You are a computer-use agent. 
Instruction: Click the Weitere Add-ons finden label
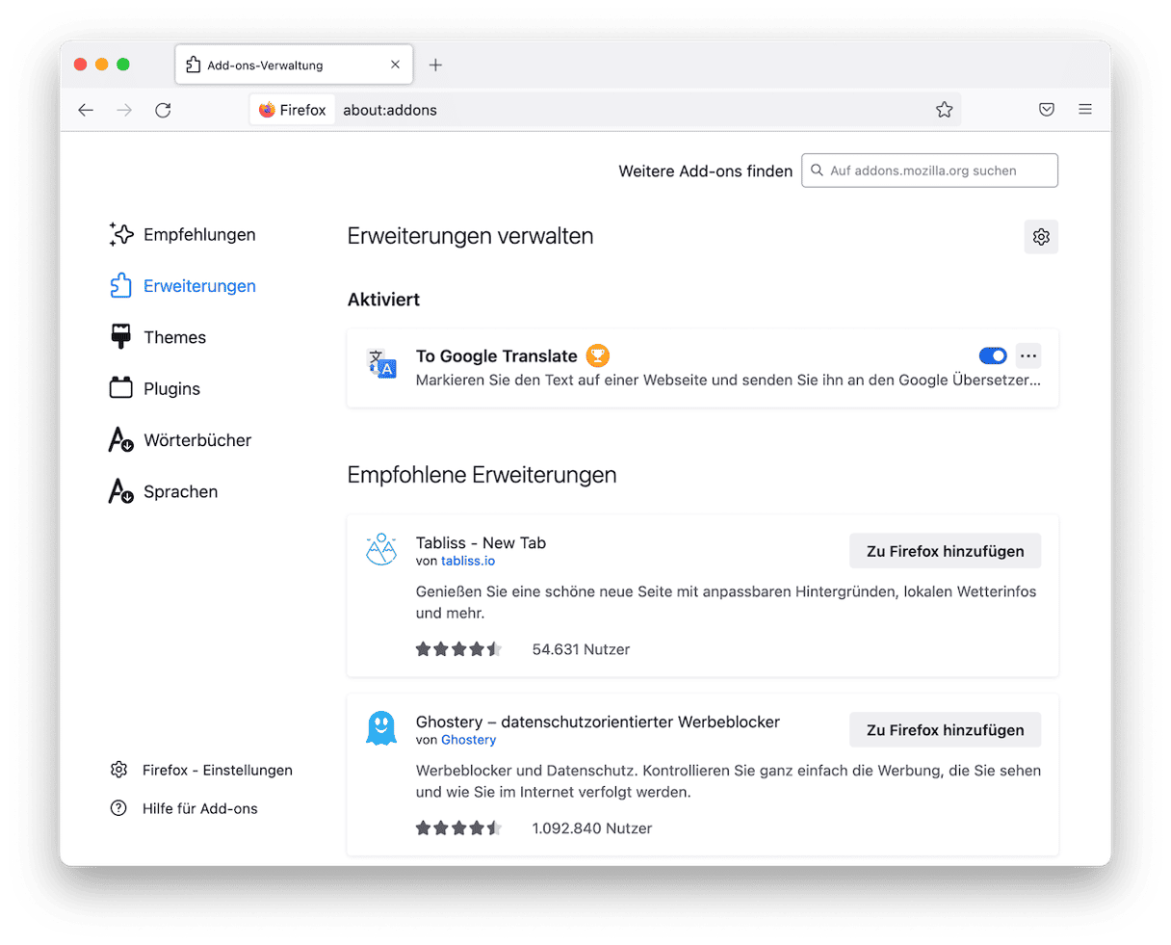706,171
